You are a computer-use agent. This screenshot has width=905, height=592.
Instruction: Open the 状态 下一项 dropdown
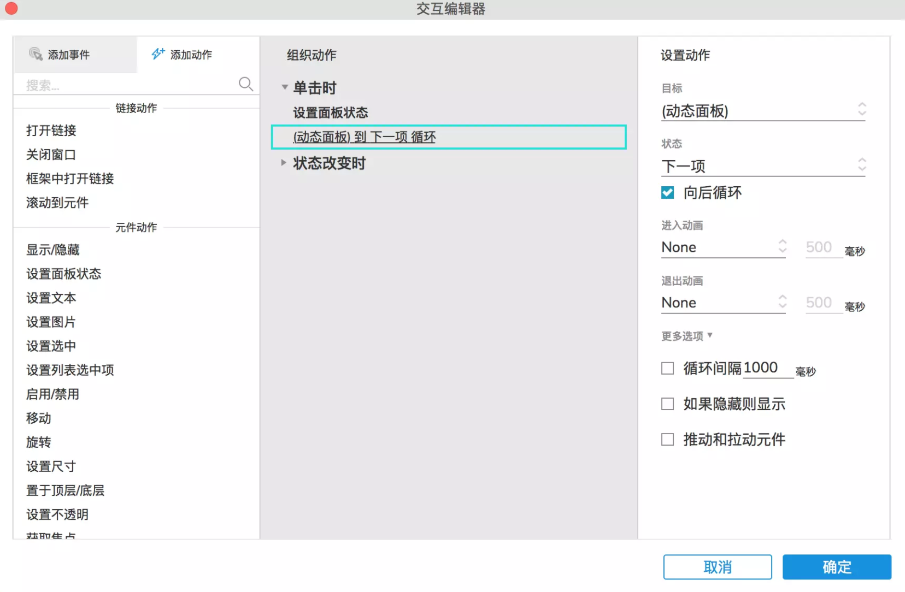point(763,166)
